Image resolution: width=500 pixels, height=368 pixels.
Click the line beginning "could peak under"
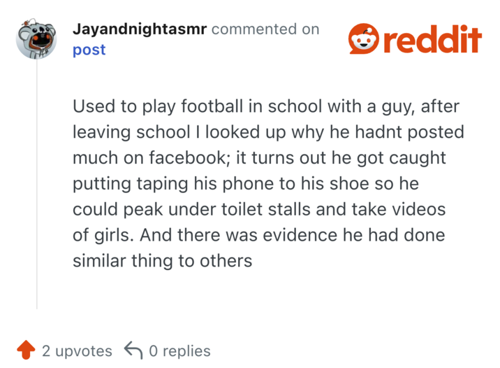[259, 209]
